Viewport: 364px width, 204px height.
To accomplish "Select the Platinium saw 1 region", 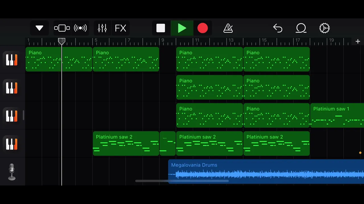I will click(x=337, y=115).
